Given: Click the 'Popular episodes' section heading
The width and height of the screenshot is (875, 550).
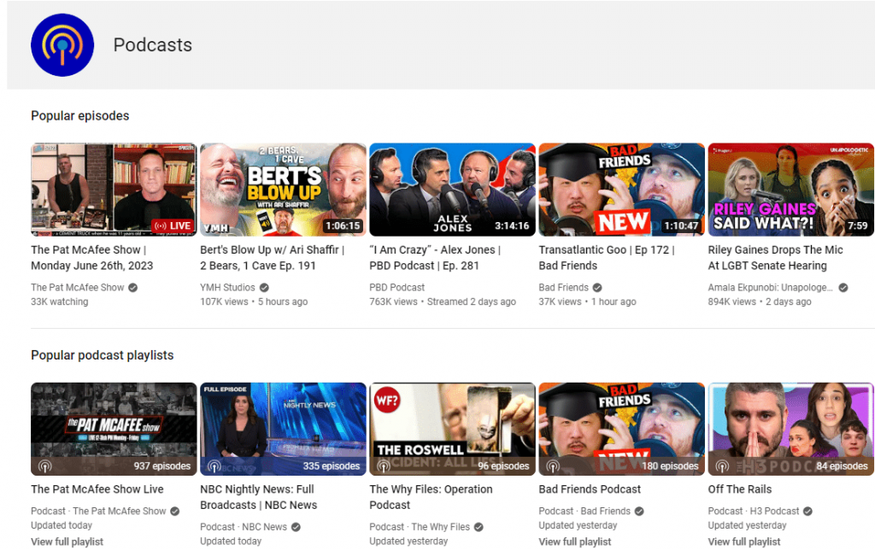Looking at the screenshot, I should pyautogui.click(x=79, y=116).
